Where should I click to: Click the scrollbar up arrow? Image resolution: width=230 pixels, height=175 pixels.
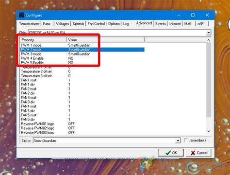coord(209,40)
